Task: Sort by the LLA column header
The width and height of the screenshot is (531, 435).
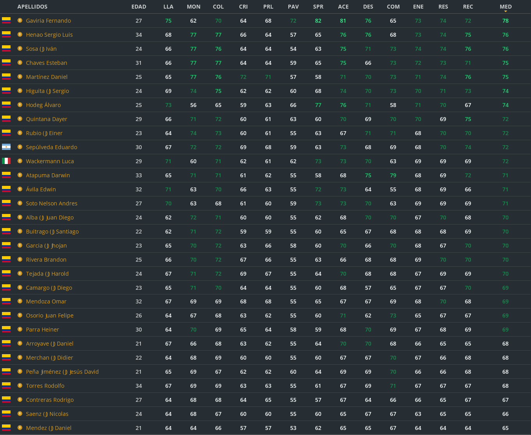Action: click(169, 7)
